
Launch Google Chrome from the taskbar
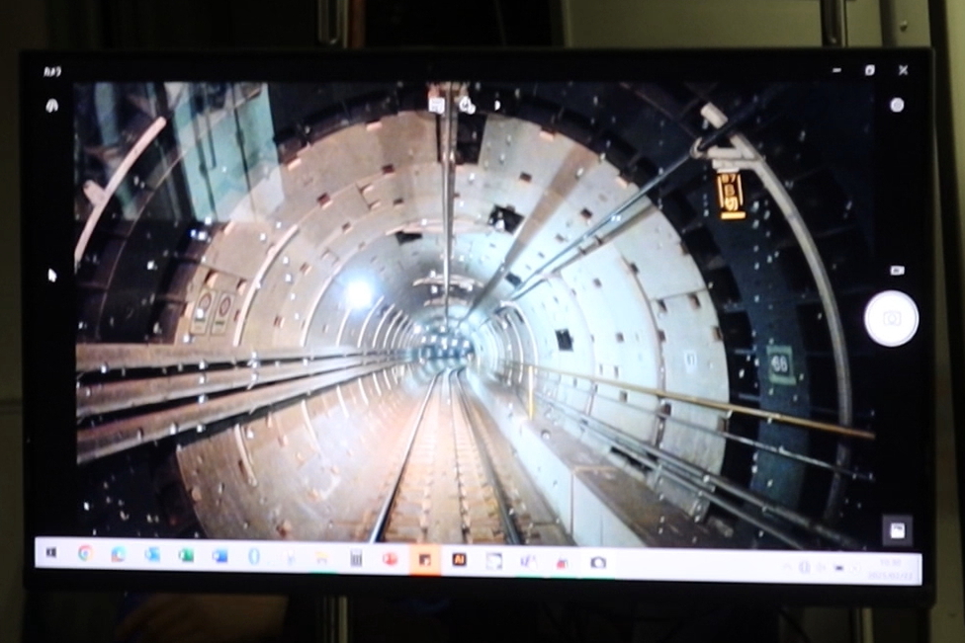[86, 554]
